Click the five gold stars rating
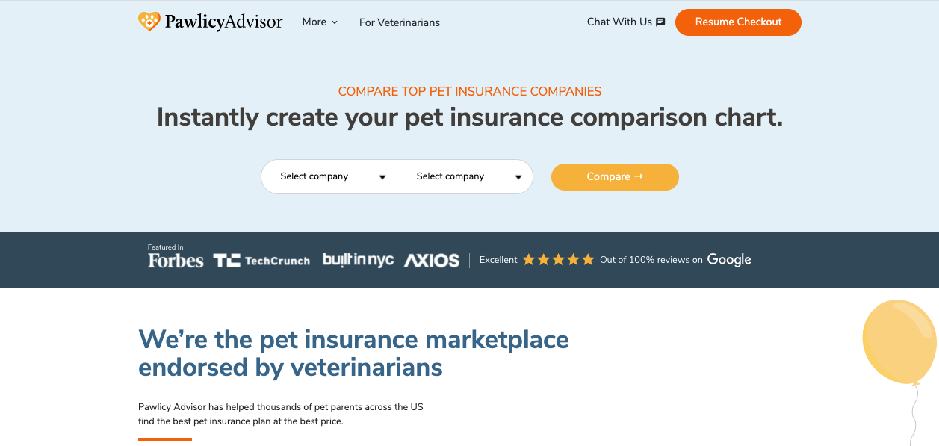 coord(558,260)
